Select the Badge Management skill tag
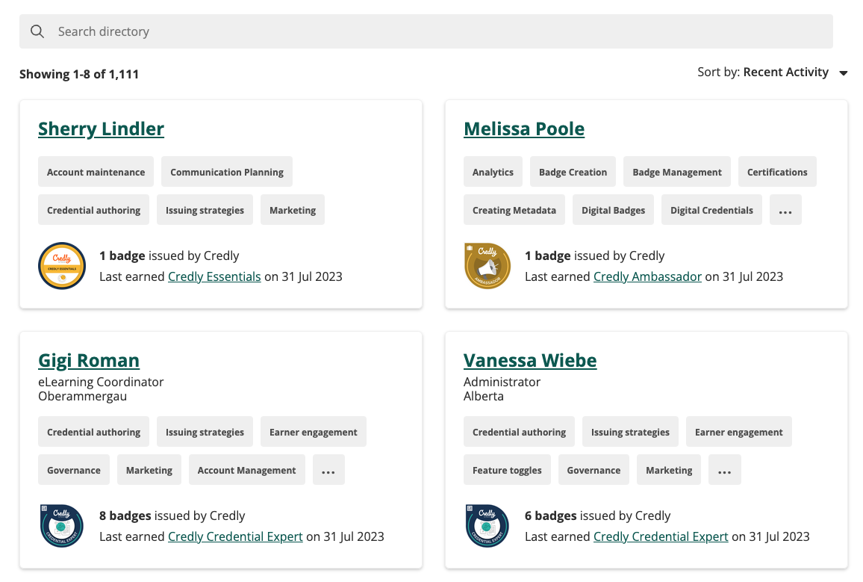 (x=676, y=172)
